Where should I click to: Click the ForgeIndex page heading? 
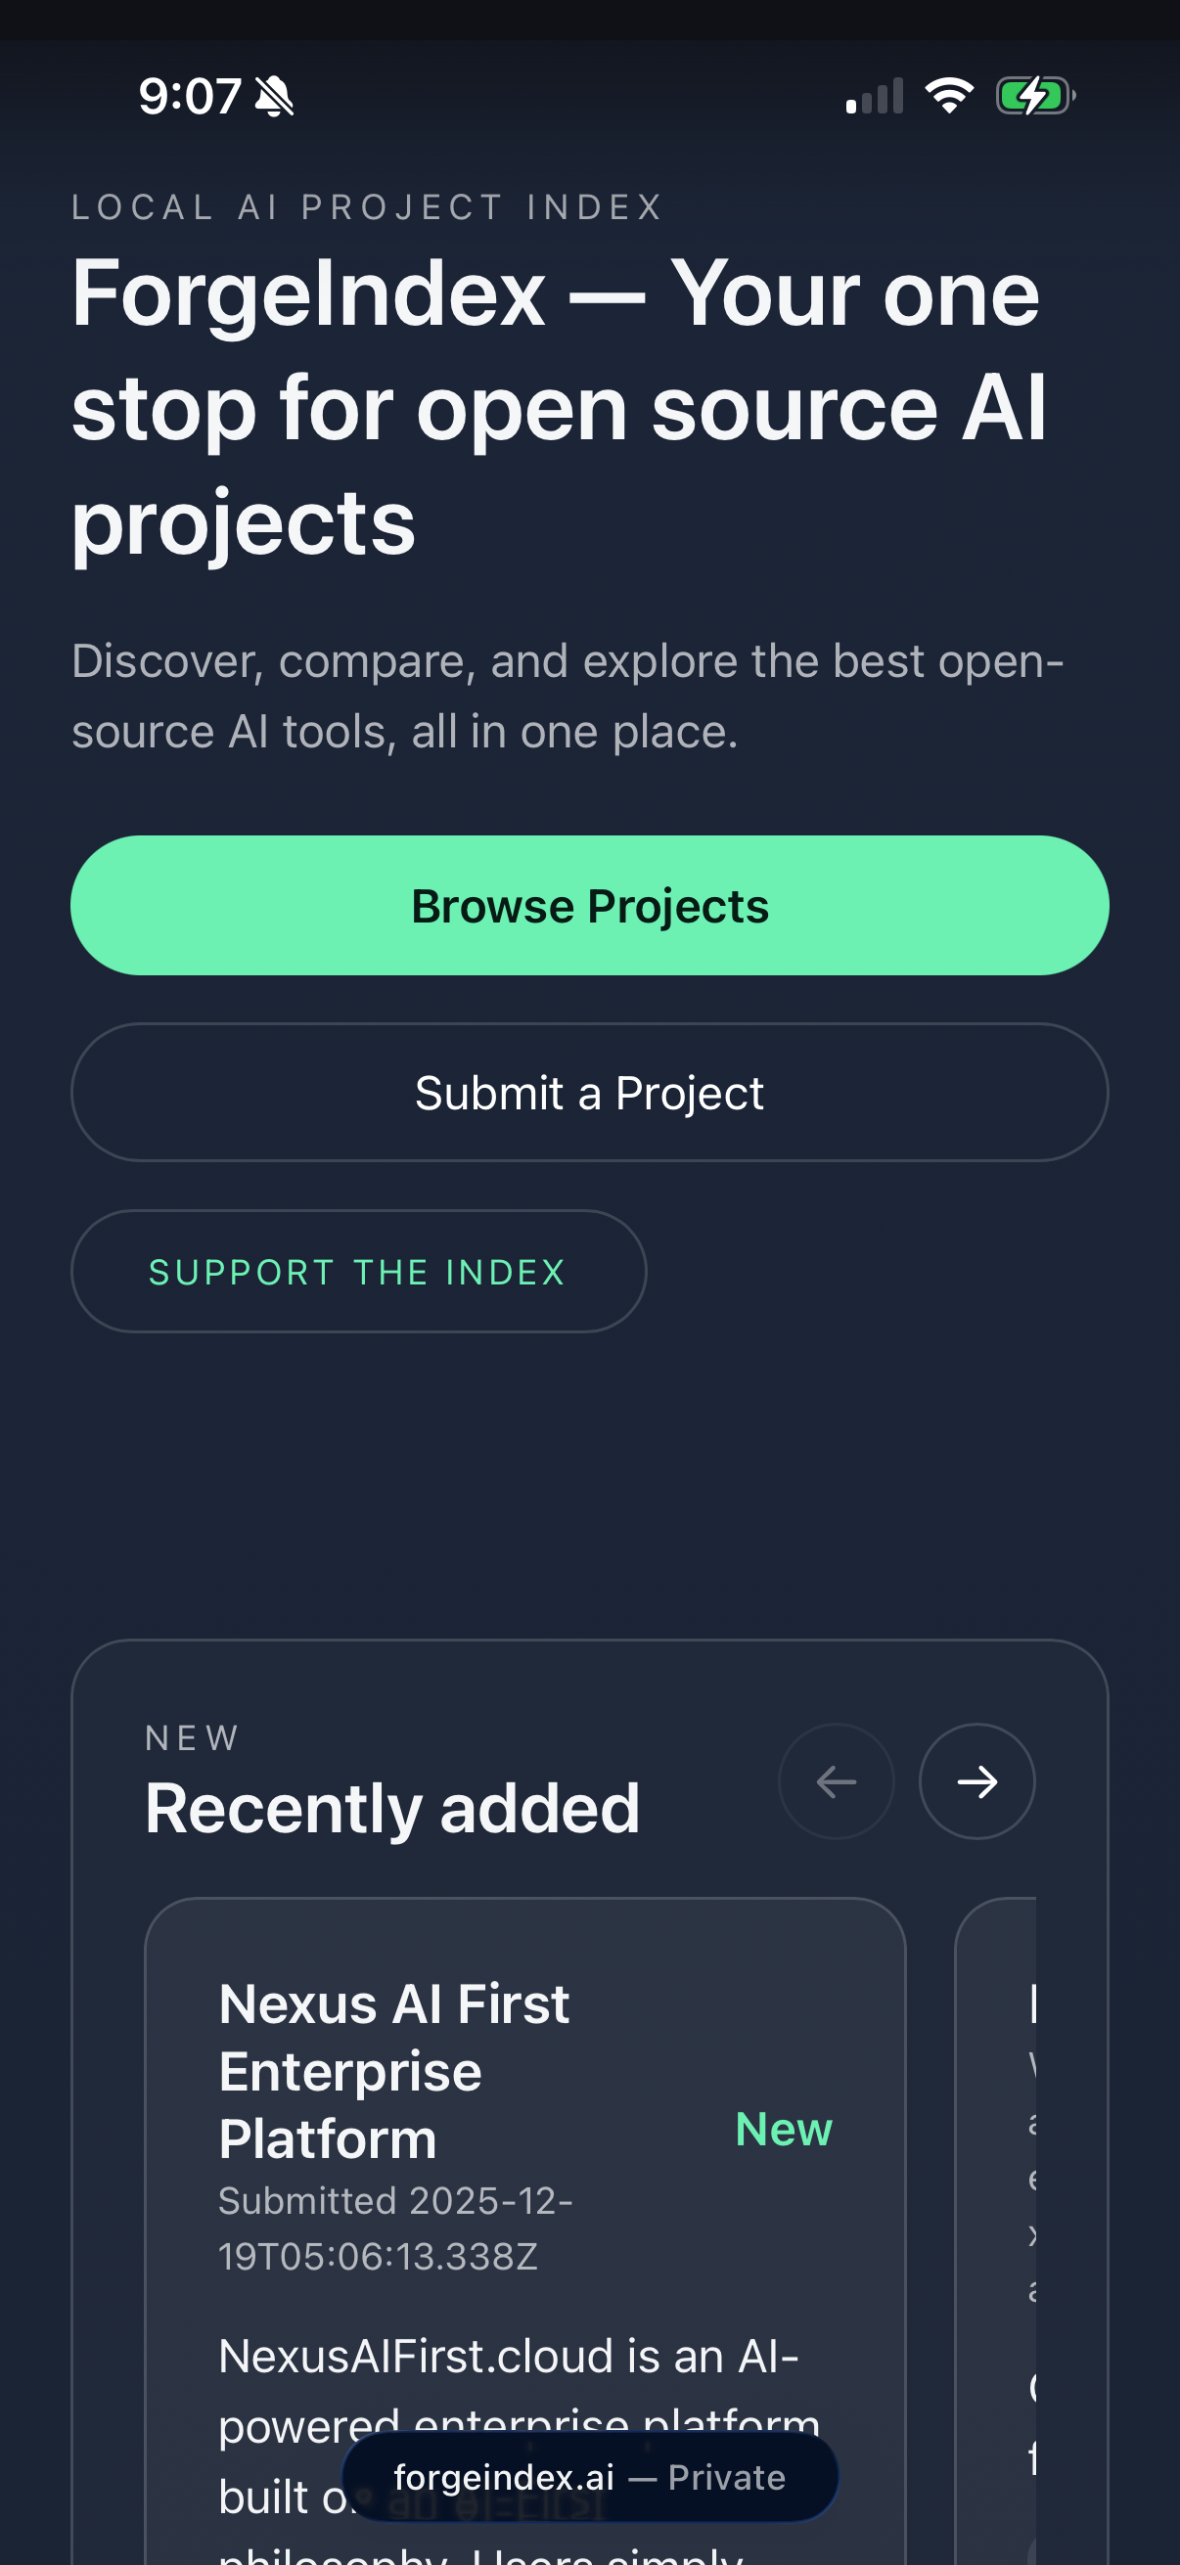(556, 406)
